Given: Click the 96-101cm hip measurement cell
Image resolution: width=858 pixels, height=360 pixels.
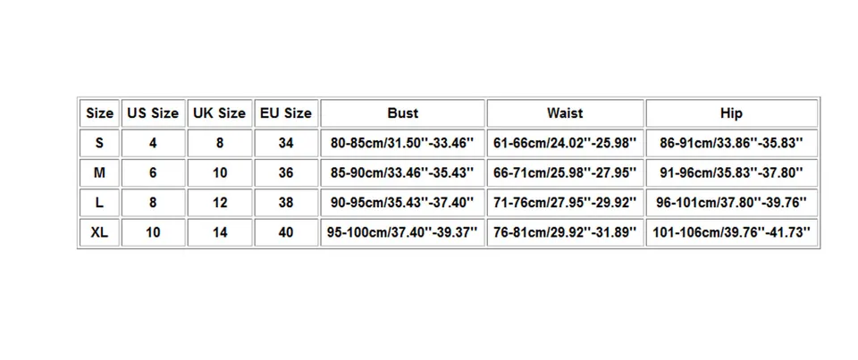Looking at the screenshot, I should pos(732,203).
